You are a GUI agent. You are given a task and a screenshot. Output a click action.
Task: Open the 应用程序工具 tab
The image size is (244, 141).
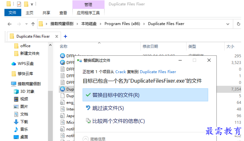88,13
